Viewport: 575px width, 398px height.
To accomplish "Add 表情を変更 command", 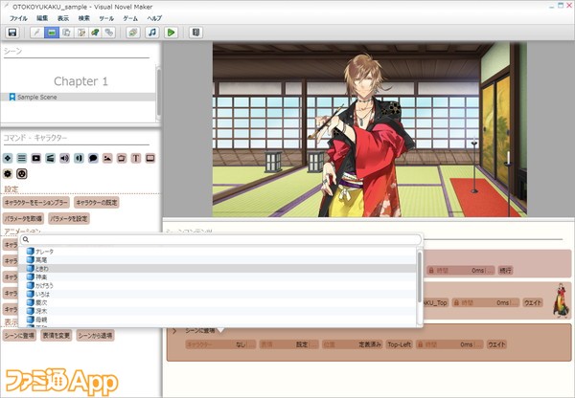I will [57, 335].
